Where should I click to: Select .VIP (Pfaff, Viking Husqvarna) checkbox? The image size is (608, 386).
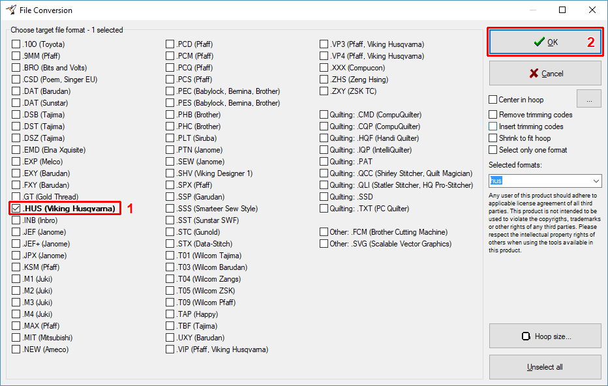(x=170, y=349)
